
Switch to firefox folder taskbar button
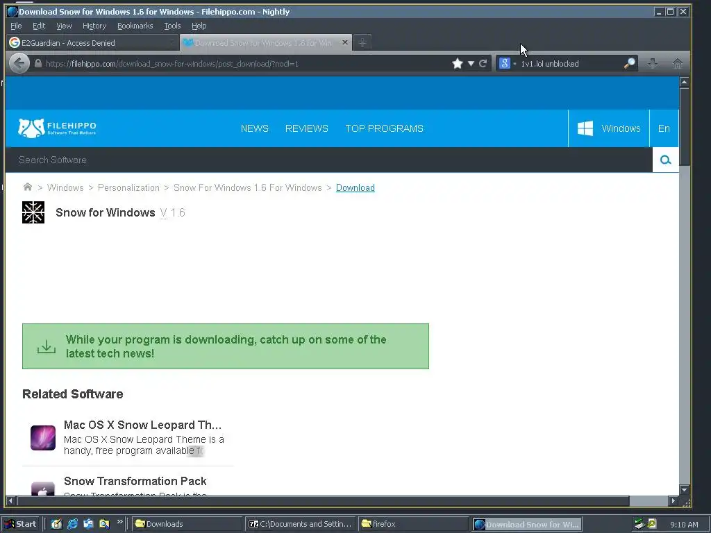(412, 524)
